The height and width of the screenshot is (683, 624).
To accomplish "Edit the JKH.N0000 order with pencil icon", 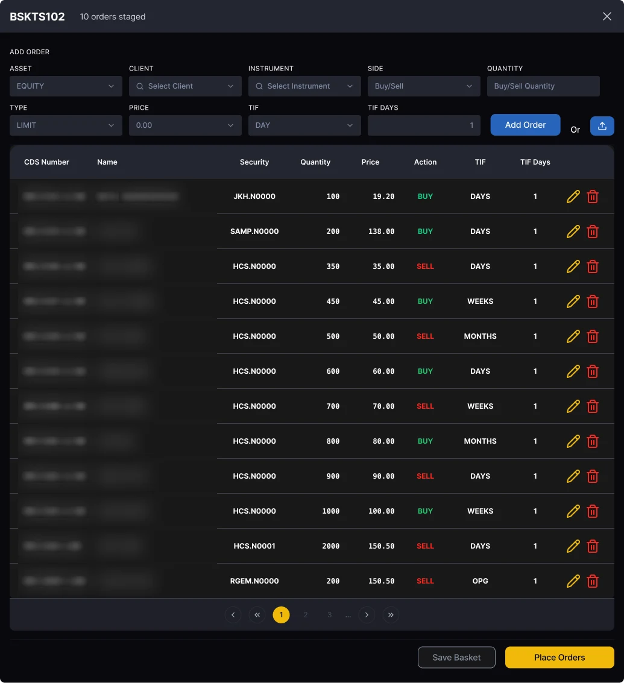I will pos(573,197).
